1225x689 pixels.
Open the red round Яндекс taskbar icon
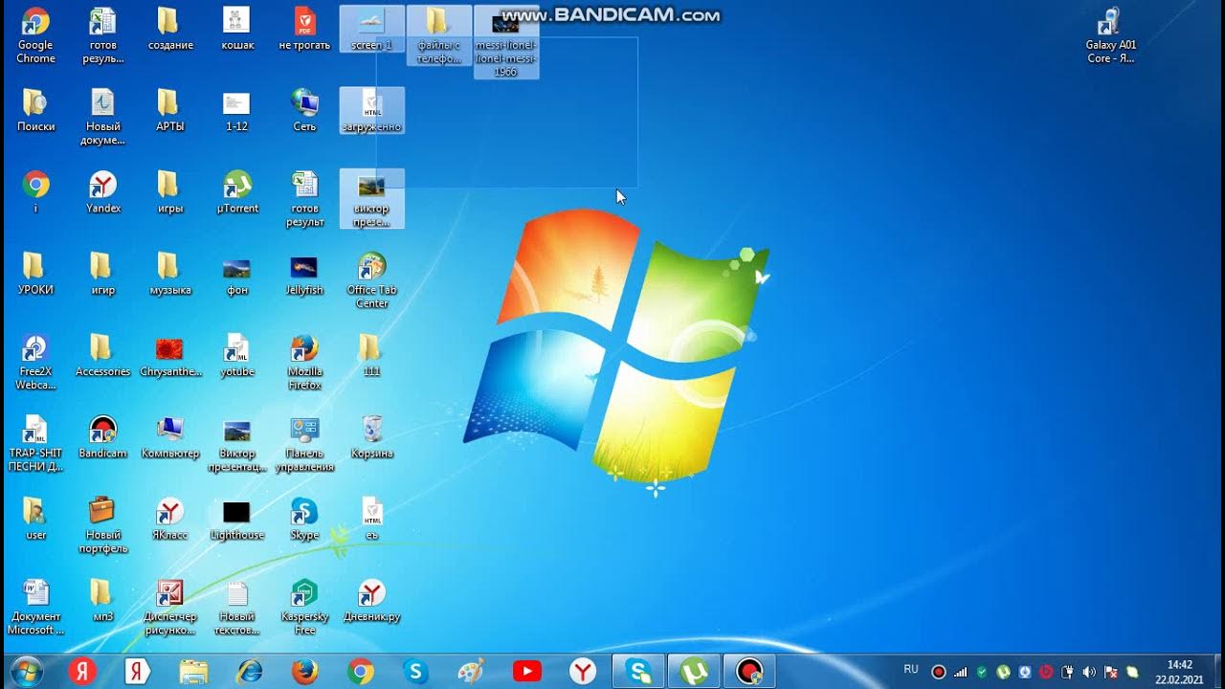pos(82,672)
